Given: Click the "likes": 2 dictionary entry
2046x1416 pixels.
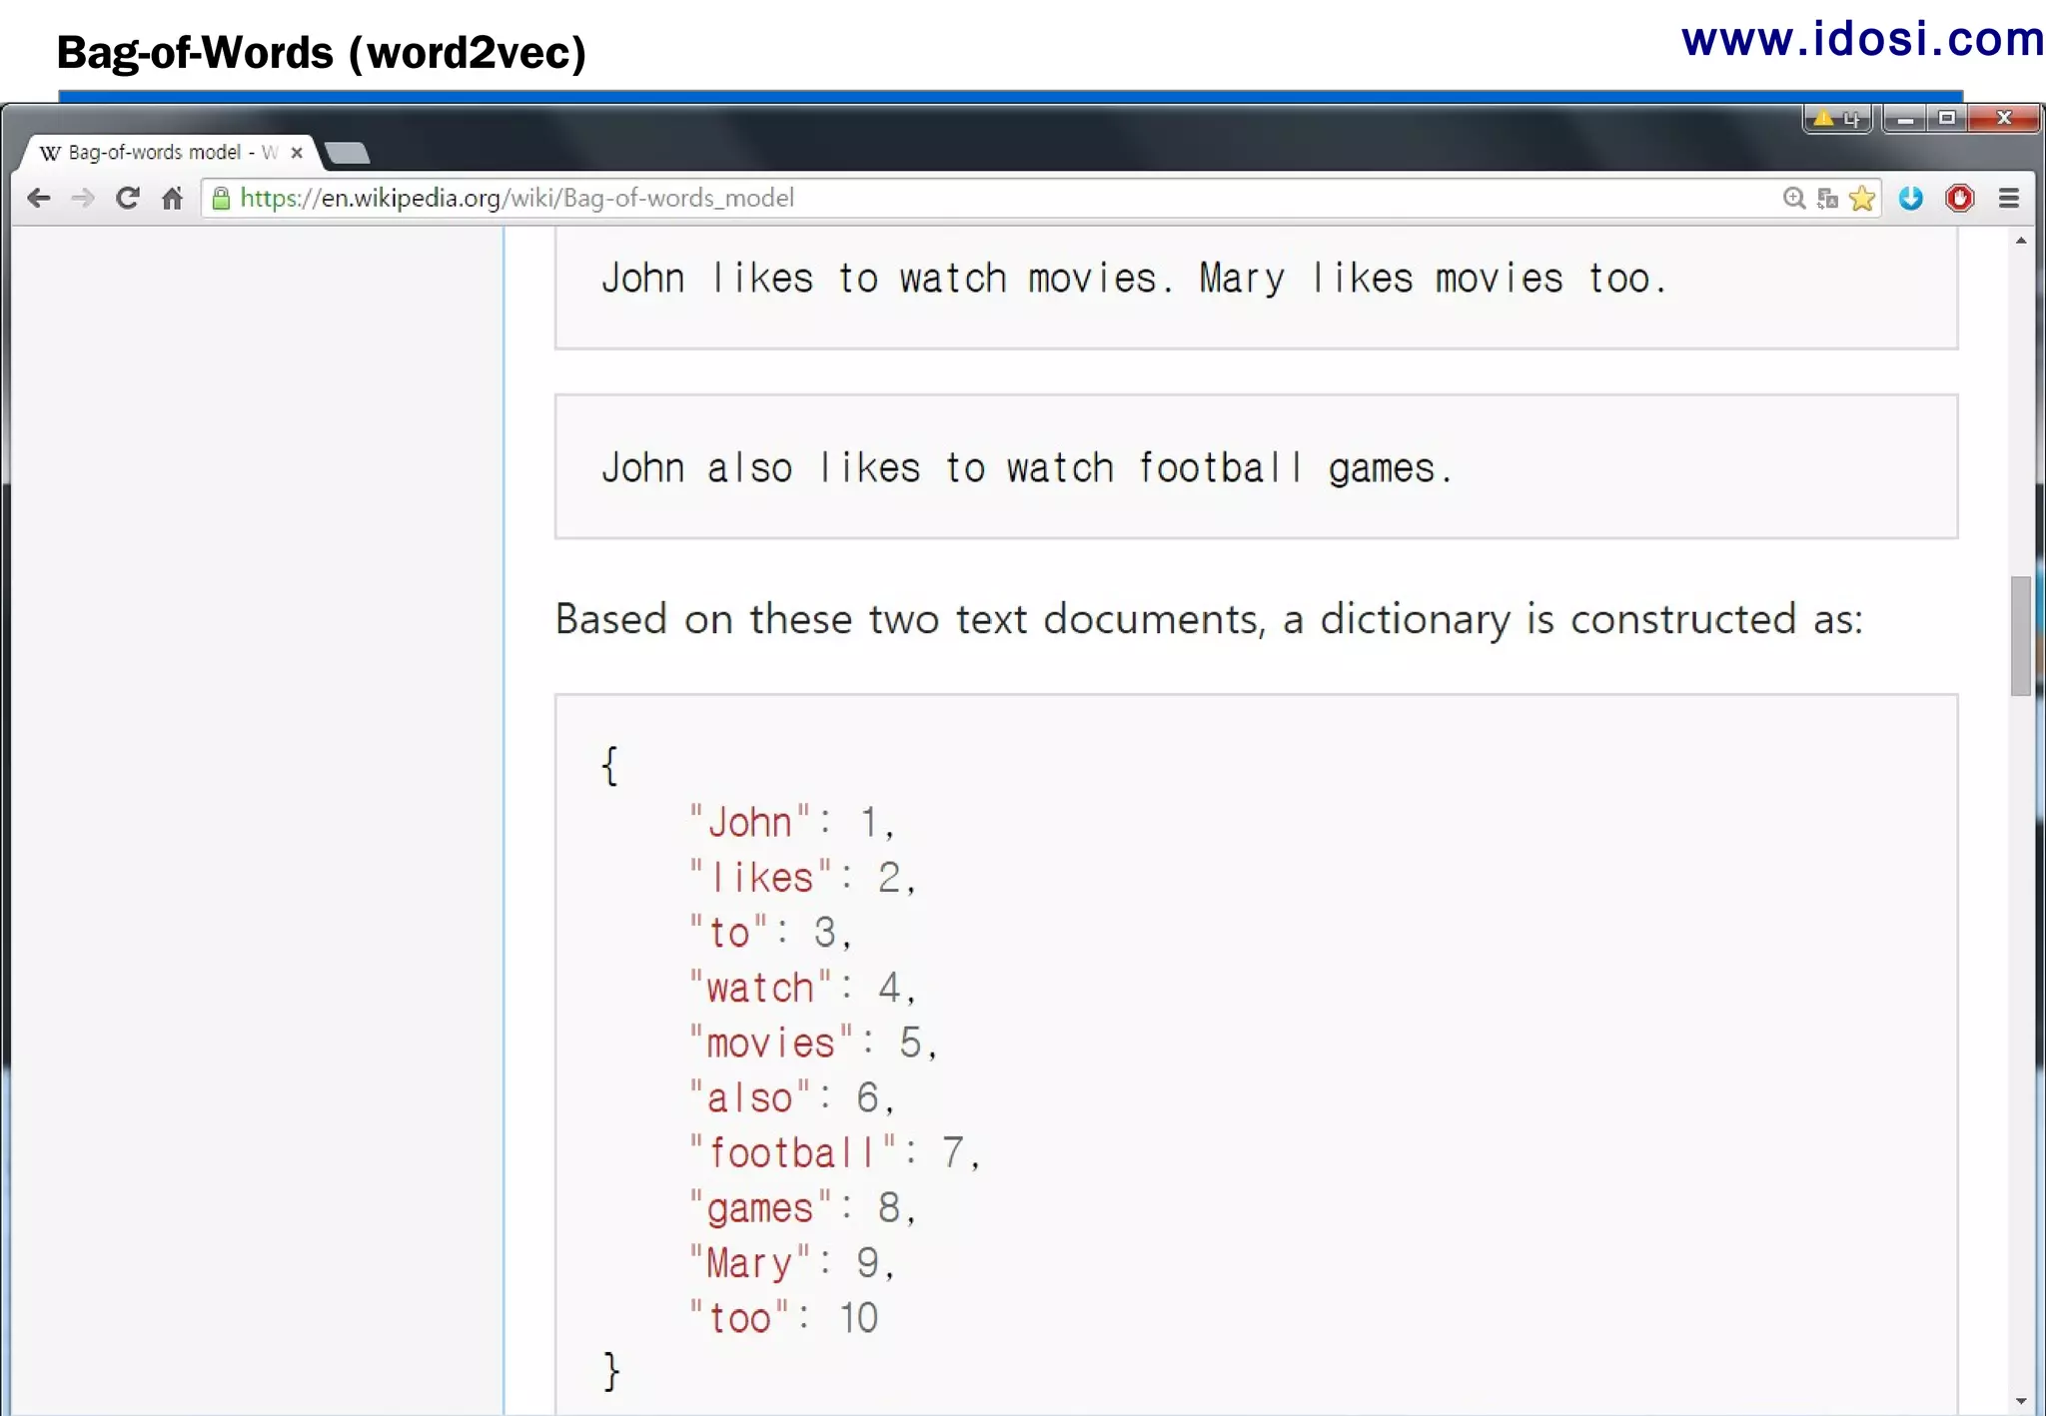Looking at the screenshot, I should click(x=801, y=878).
